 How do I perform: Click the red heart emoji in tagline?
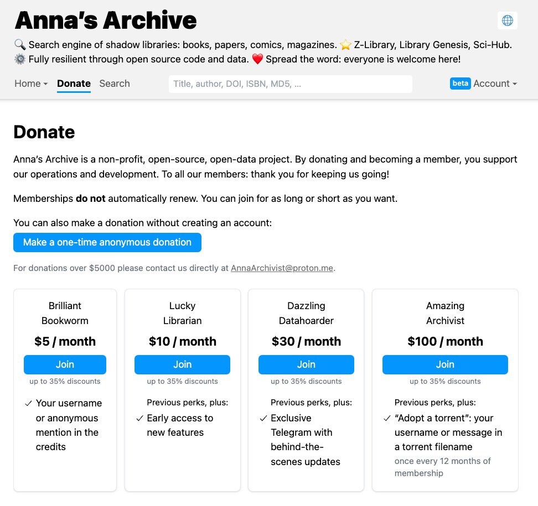point(257,59)
